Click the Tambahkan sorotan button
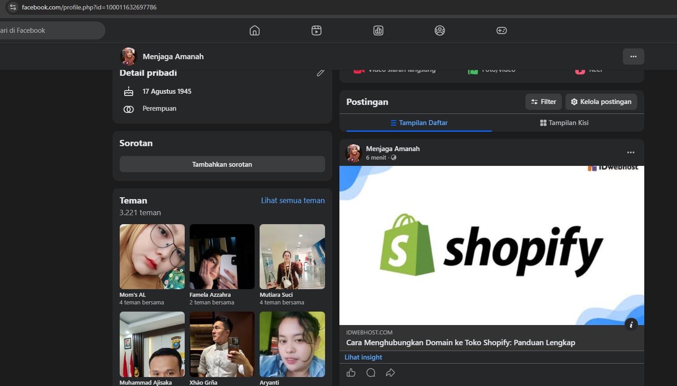This screenshot has width=677, height=386. pyautogui.click(x=222, y=164)
